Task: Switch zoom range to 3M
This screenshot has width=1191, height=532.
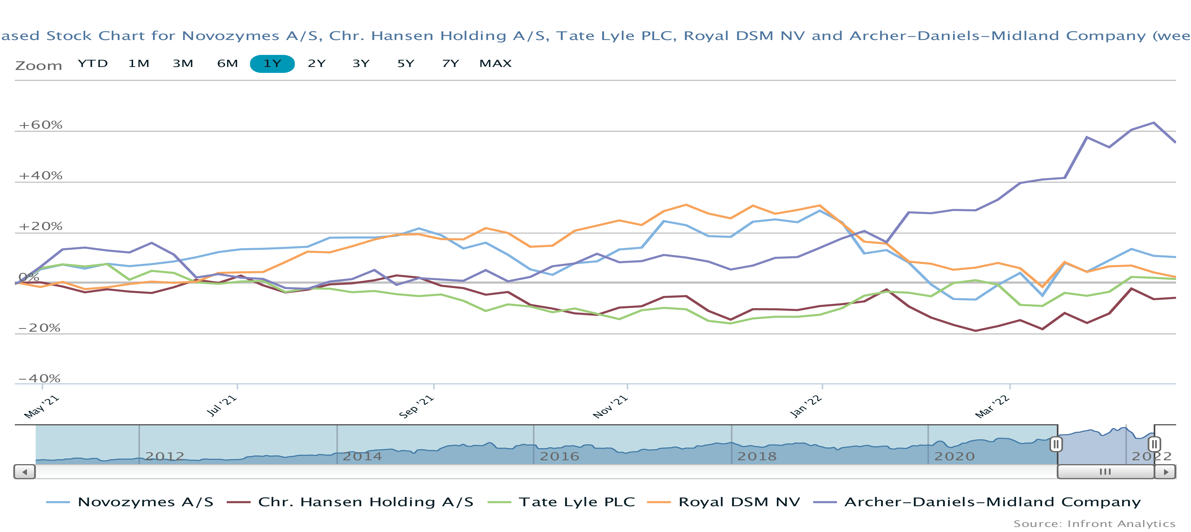Action: 183,64
